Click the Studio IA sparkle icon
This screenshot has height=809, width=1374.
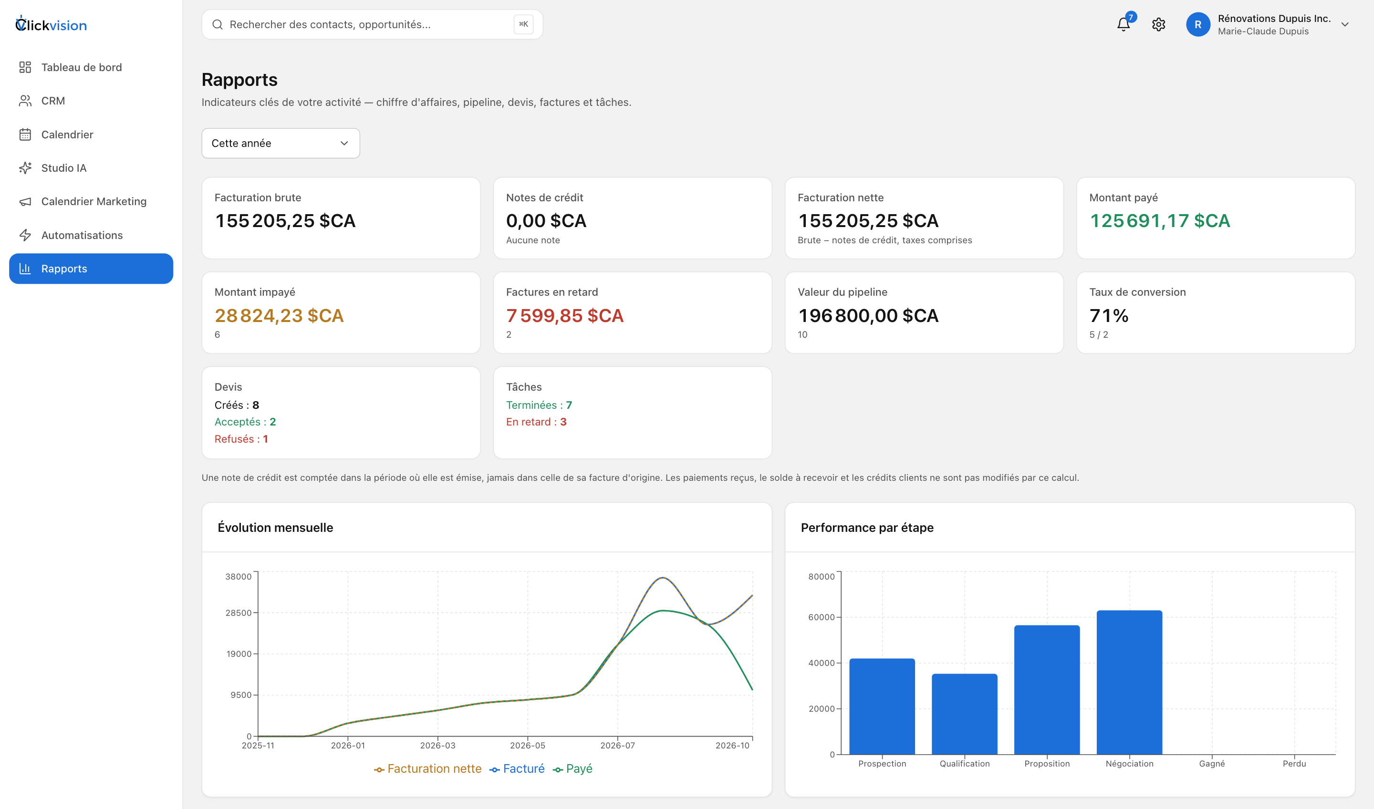tap(25, 168)
